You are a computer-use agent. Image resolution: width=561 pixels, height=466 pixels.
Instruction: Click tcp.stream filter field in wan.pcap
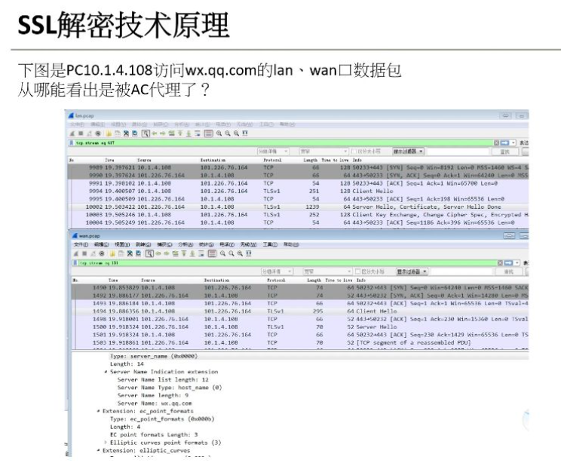point(287,262)
